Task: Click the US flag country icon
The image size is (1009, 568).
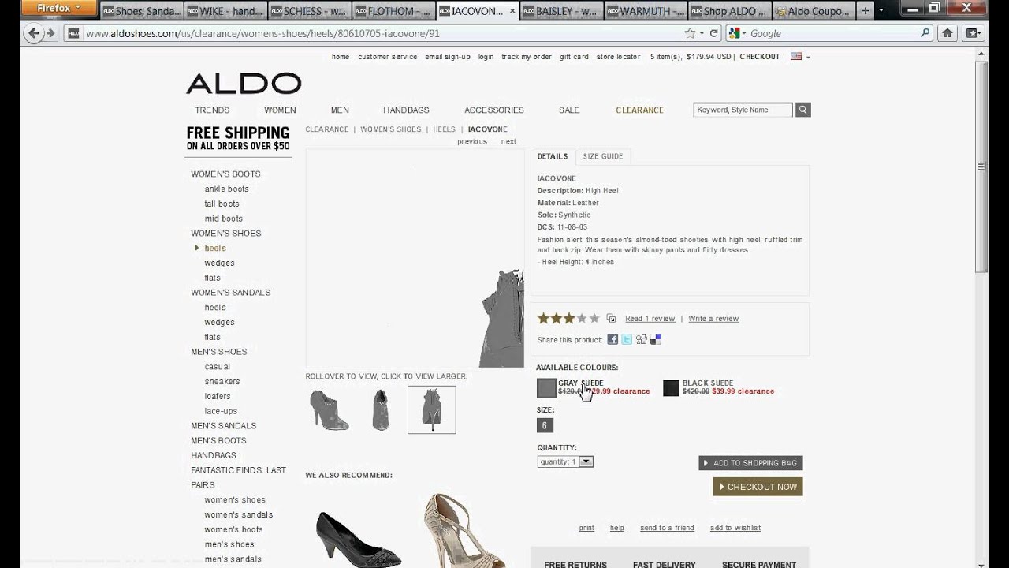Action: click(796, 57)
